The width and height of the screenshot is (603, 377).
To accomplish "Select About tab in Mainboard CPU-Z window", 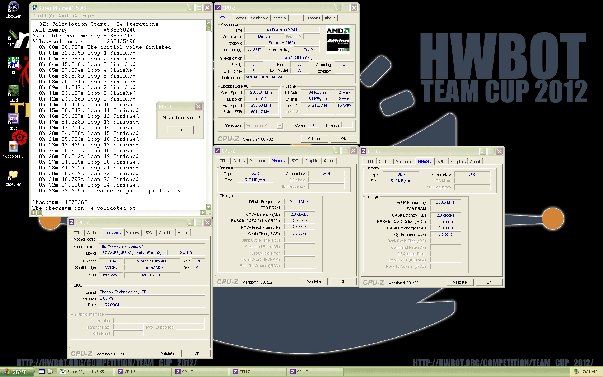I will click(183, 233).
